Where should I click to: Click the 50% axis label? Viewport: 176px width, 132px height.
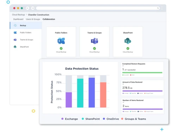click(59, 91)
